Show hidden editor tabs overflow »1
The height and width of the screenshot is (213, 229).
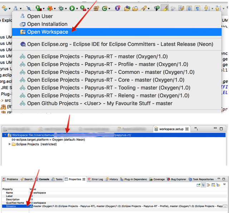point(196,129)
